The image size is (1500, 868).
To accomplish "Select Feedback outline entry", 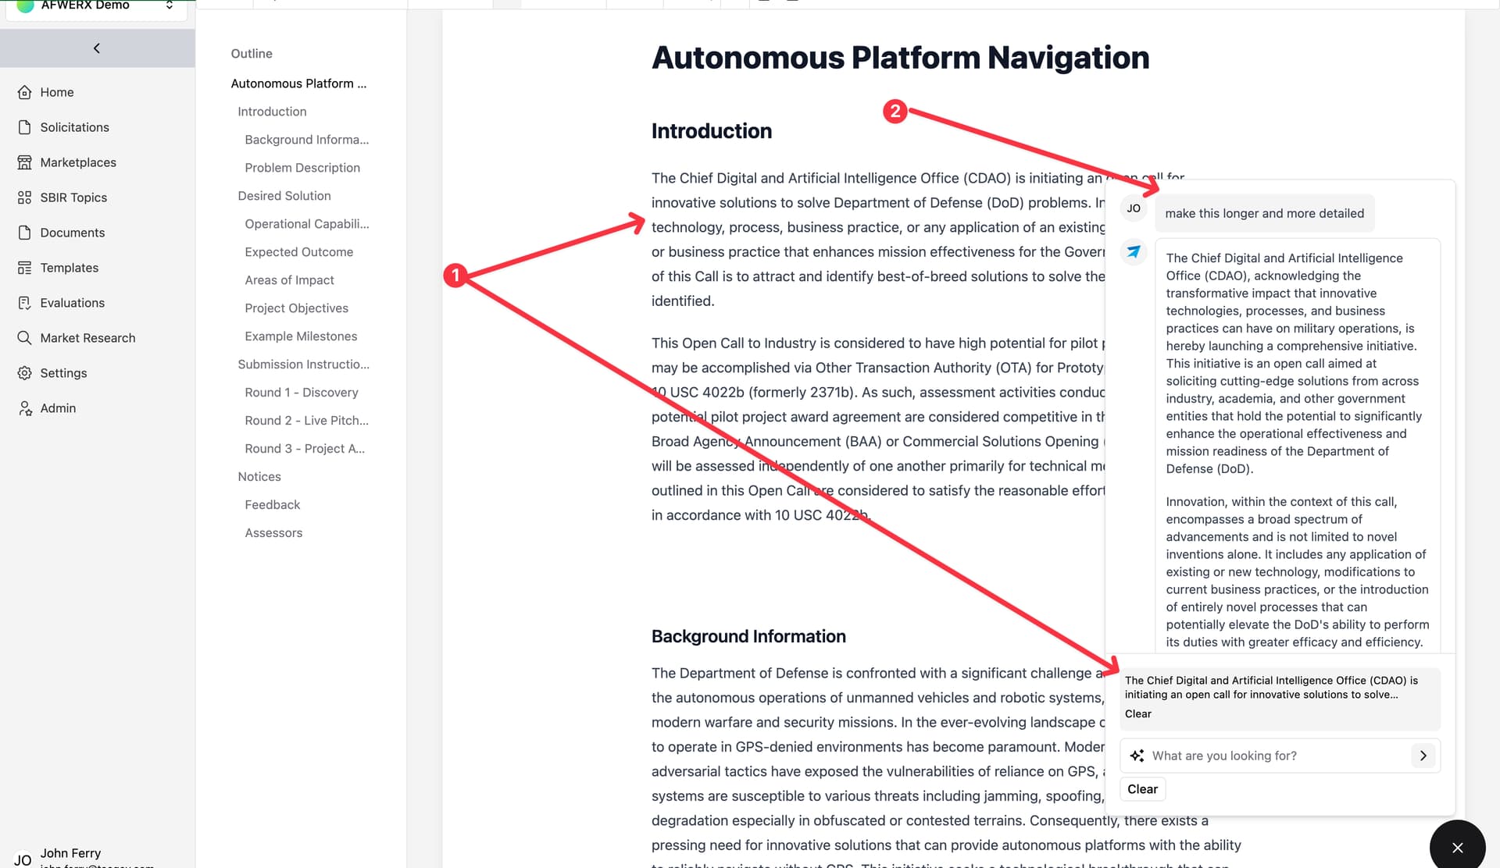I will (x=272, y=505).
